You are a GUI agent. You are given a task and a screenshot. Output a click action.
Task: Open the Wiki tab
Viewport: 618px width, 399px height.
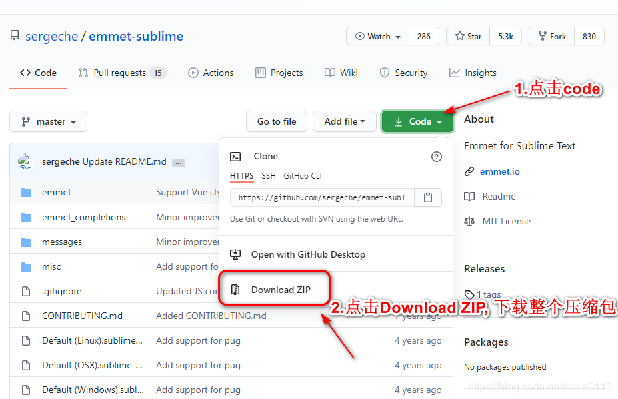[x=341, y=73]
